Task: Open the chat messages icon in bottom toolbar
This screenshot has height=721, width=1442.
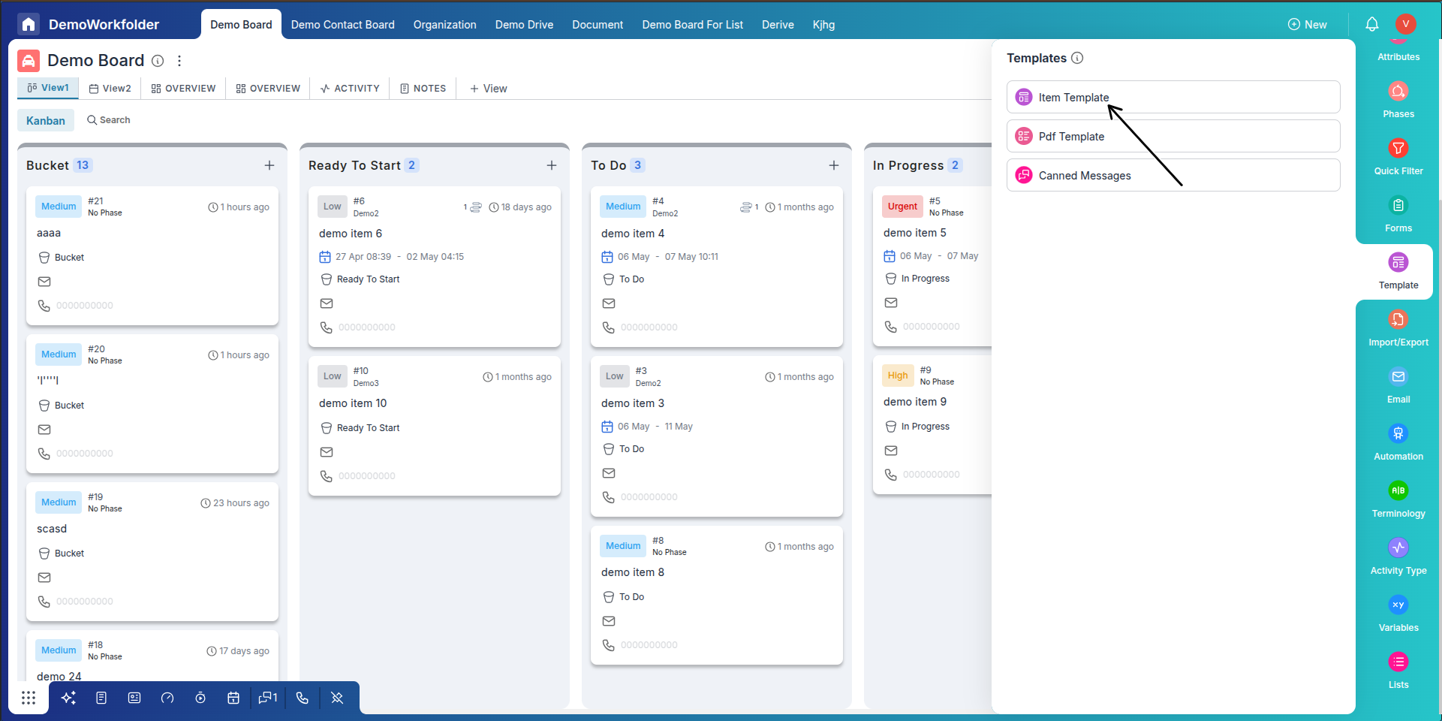Action: [x=267, y=698]
